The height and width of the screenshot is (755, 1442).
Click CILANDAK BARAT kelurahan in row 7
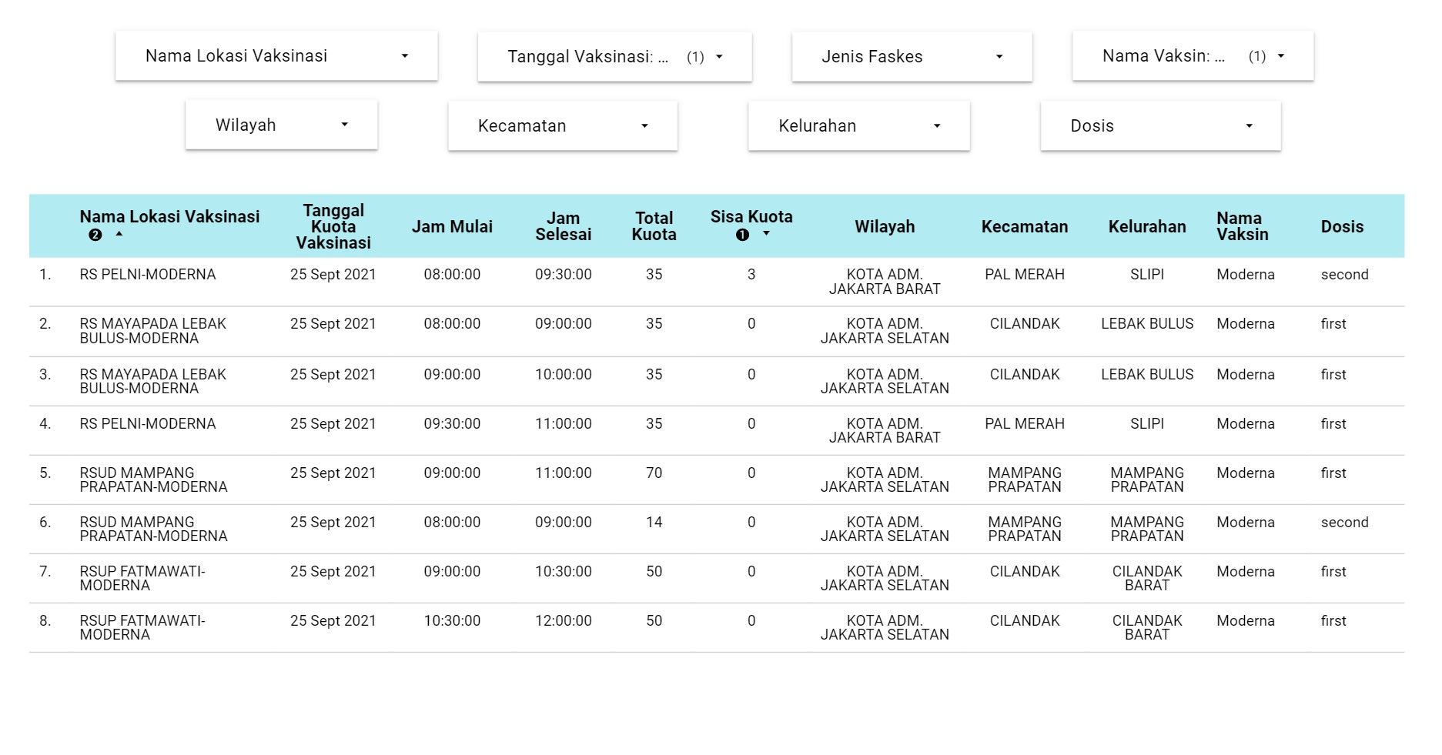1147,578
